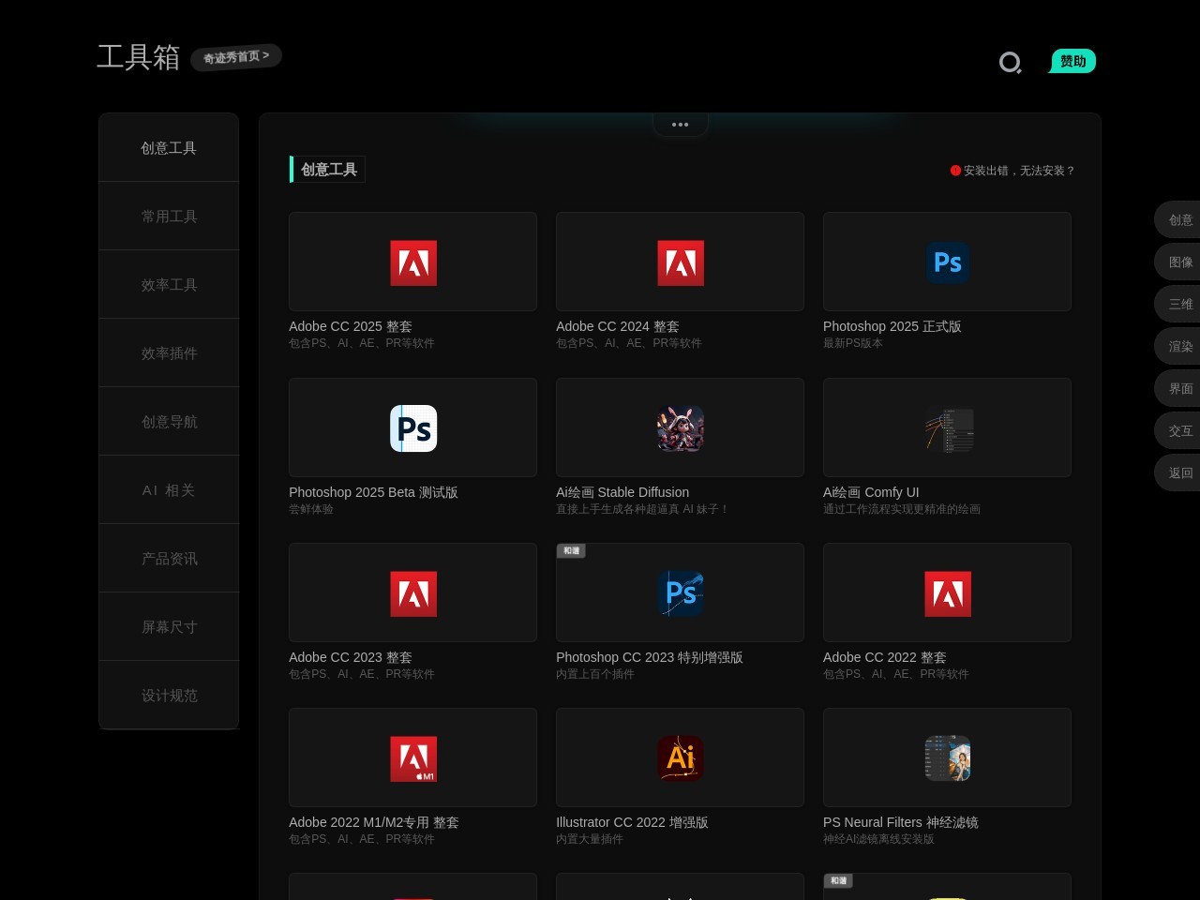Image resolution: width=1200 pixels, height=900 pixels.
Task: Jump to 渲染 via right-edge pill
Action: pos(1178,346)
